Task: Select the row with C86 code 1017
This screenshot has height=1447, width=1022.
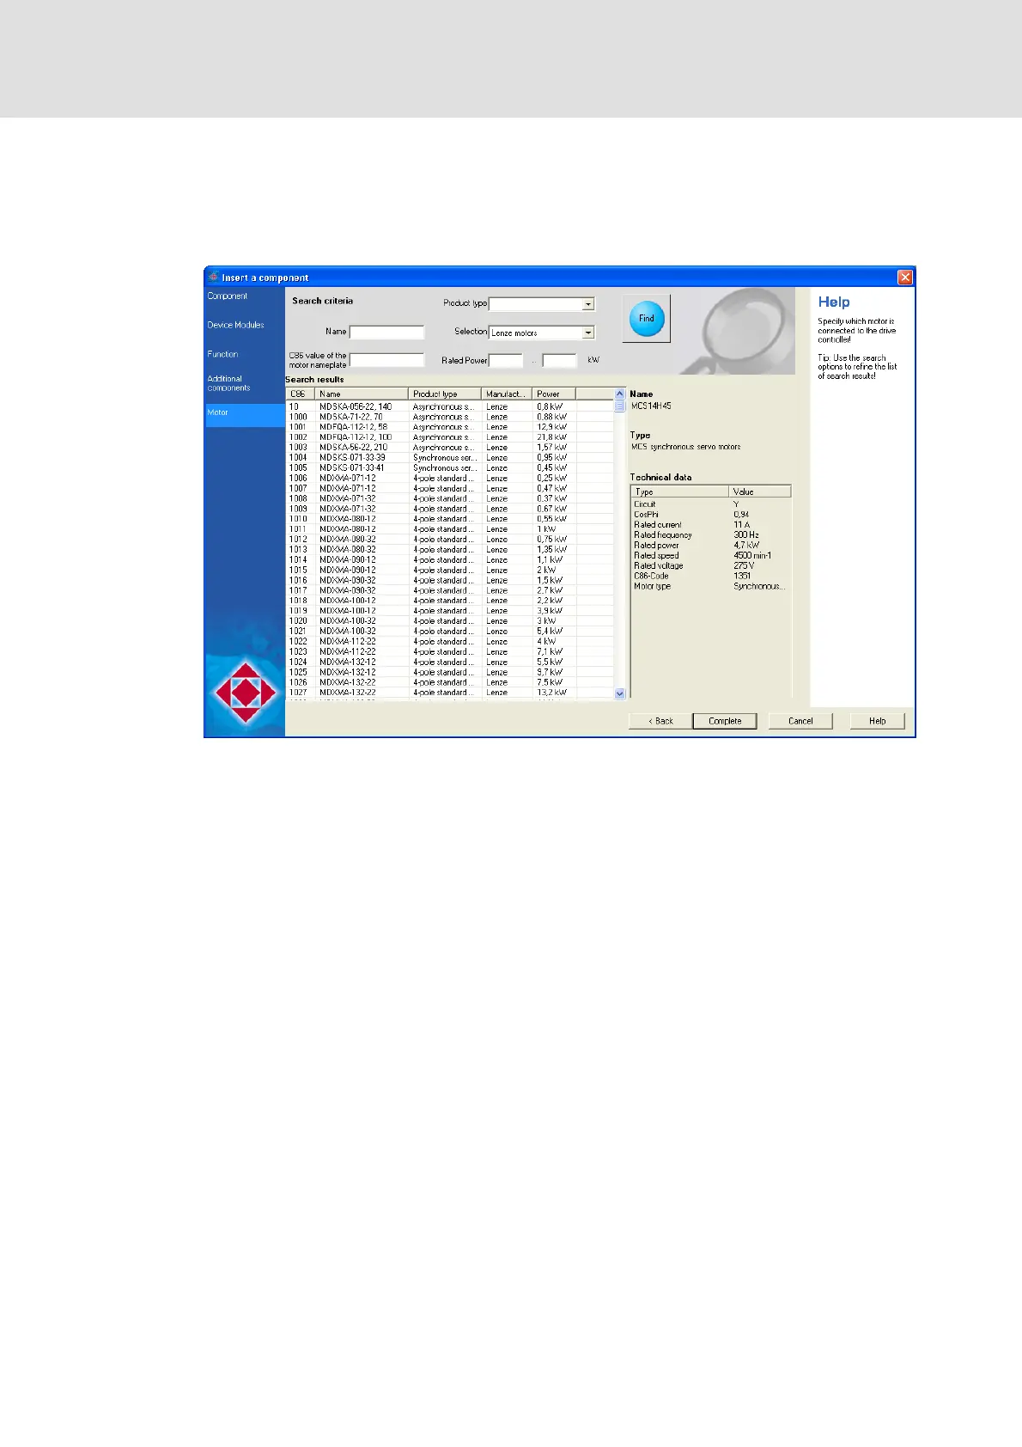Action: (450, 590)
